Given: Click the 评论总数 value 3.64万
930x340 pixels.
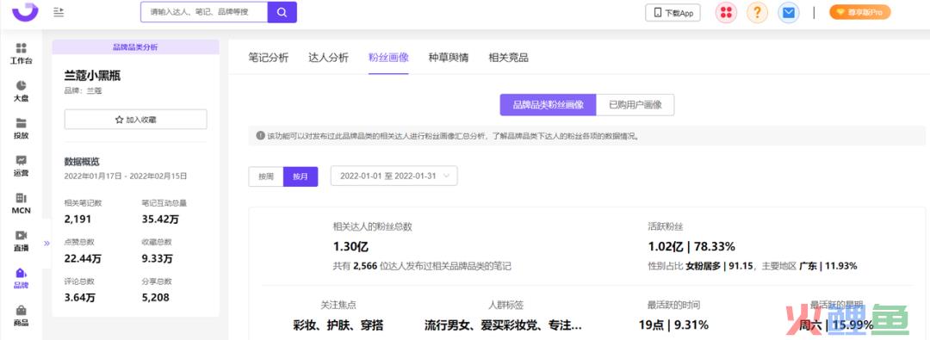Looking at the screenshot, I should [x=80, y=298].
